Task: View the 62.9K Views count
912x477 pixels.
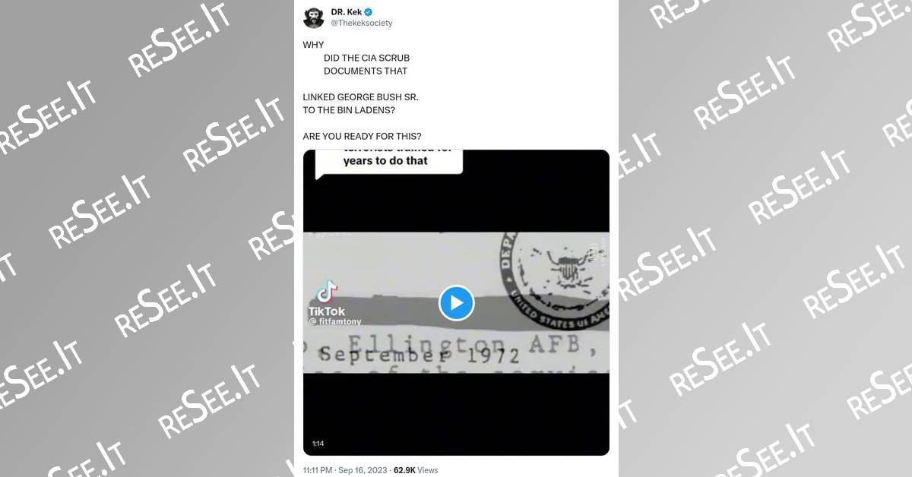Action: 415,470
